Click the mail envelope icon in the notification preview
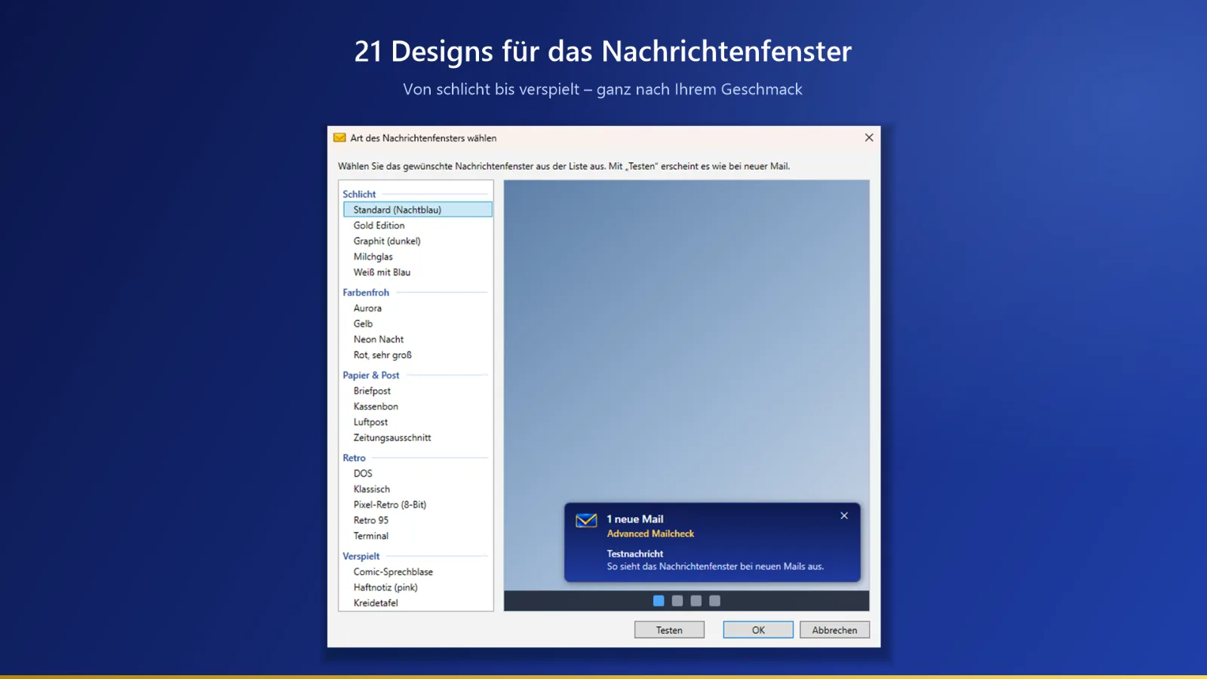Screen dimensions: 1207x679 [x=586, y=521]
